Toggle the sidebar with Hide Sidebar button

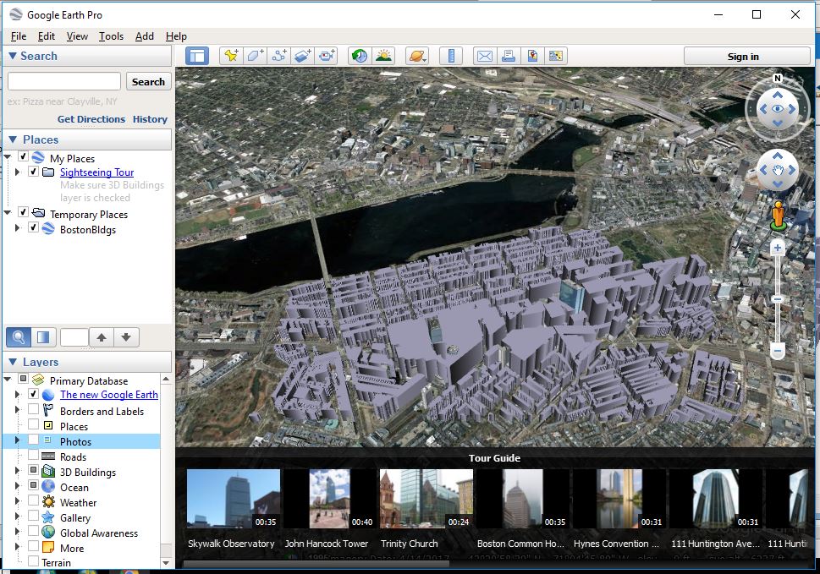197,56
